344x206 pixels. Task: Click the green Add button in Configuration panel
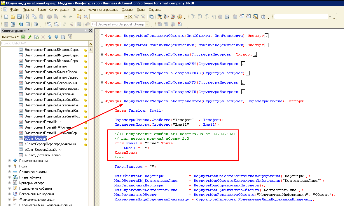[23, 37]
